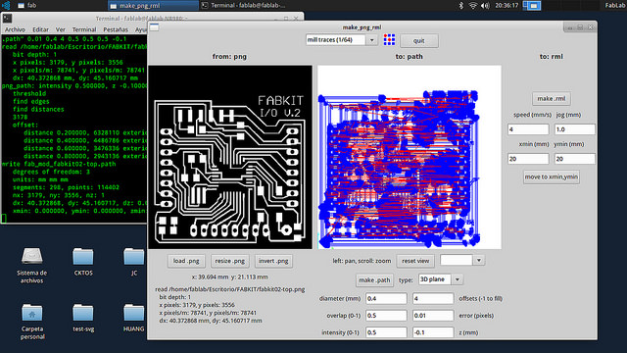Open Ver menu in the terminal
Screen dimensions: 627x353
[61, 29]
